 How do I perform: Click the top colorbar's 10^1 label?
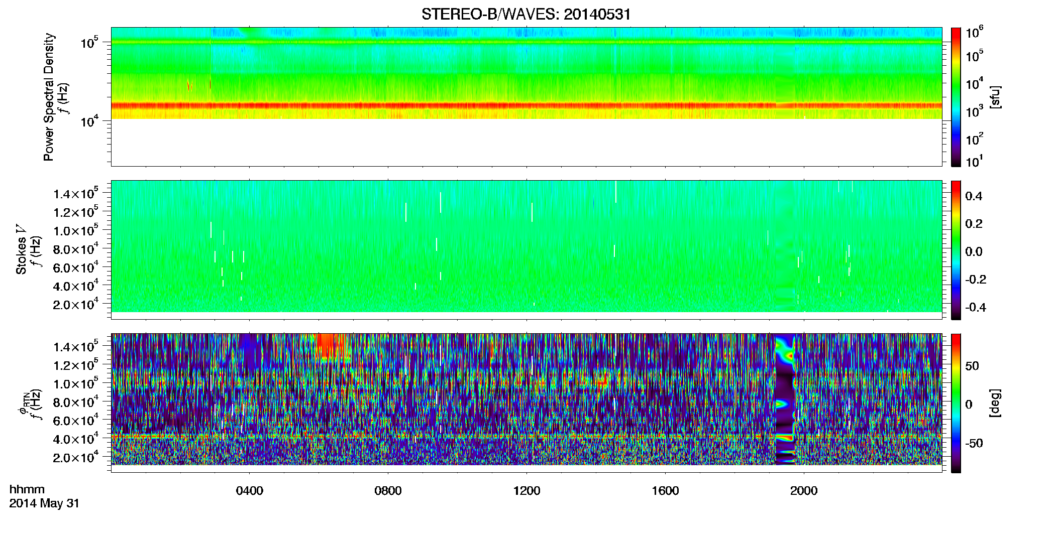975,161
